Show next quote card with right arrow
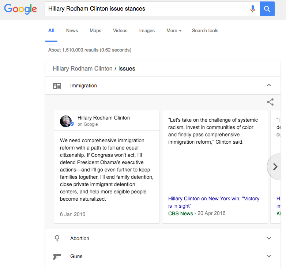This screenshot has height=268, width=286. pos(275,167)
